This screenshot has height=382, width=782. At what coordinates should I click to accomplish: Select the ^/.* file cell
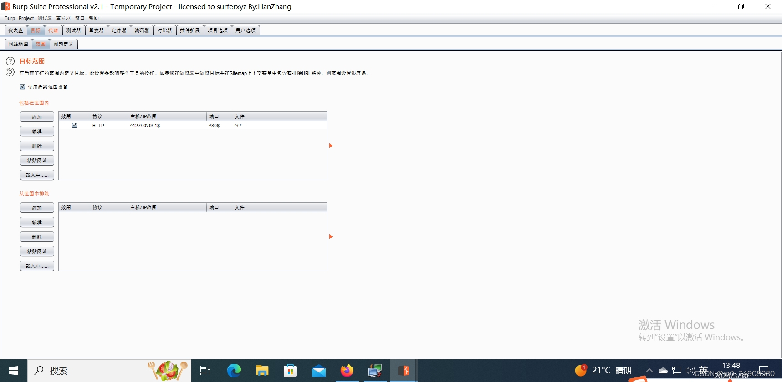click(x=280, y=126)
